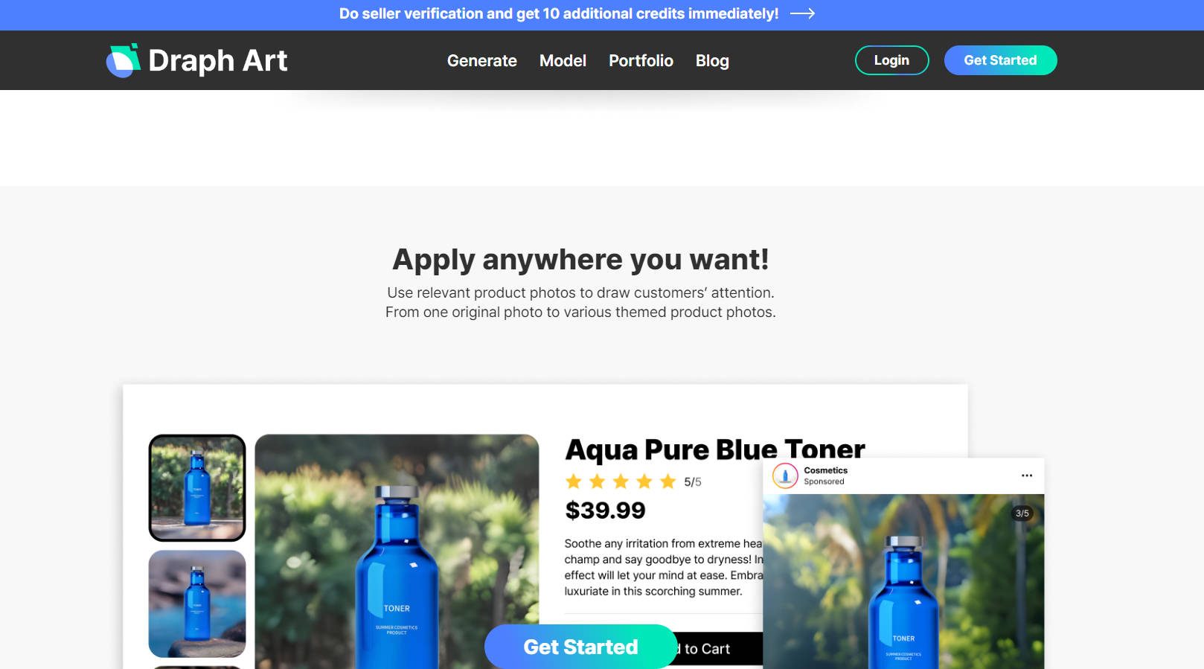Open the three-dots menu on Cosmetics ad
The width and height of the screenshot is (1204, 669).
click(1026, 476)
